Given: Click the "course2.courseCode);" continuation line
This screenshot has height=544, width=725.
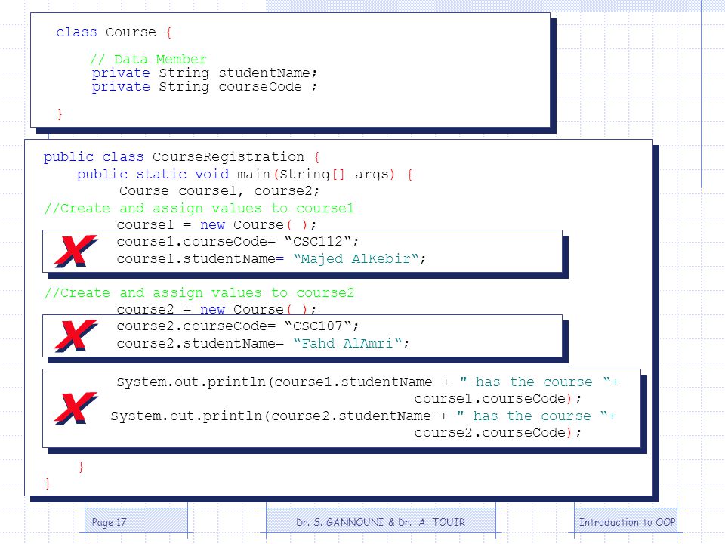Looking at the screenshot, I should click(498, 433).
